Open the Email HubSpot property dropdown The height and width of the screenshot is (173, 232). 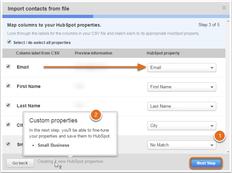[x=182, y=68]
